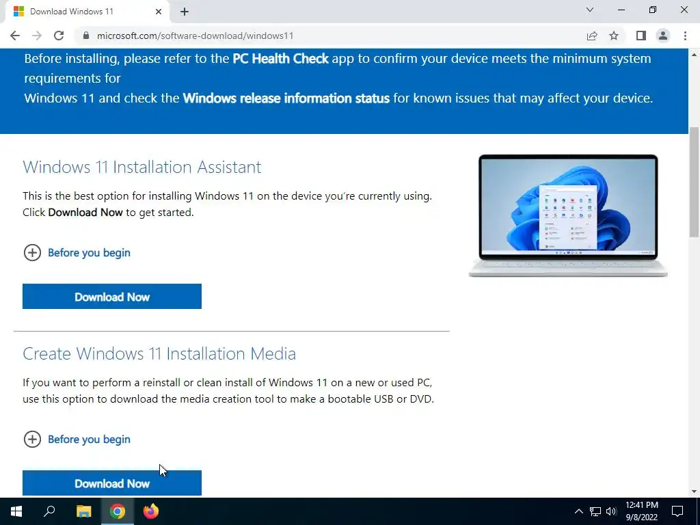This screenshot has height=525, width=700.
Task: Open the taskbar clock and date
Action: tap(641, 511)
